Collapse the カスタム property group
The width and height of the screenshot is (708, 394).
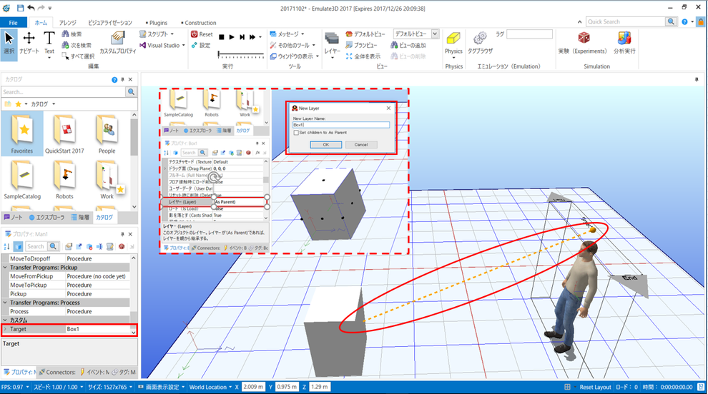[5, 320]
